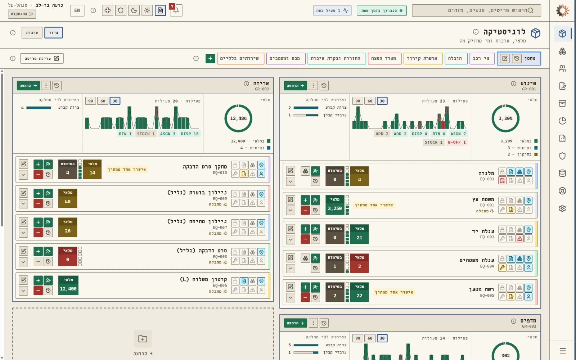Toggle the lock icon on EQ-002
Screen dimensions: 576x360
point(502,230)
